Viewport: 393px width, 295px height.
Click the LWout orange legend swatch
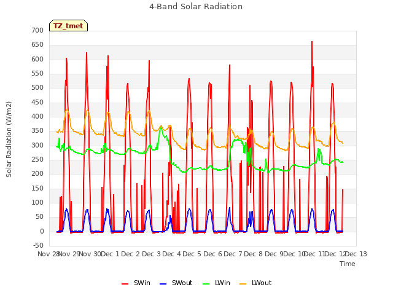[243, 284]
